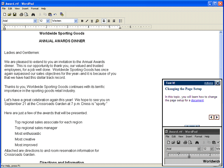Save the document with the floppy disk icon

[15, 14]
